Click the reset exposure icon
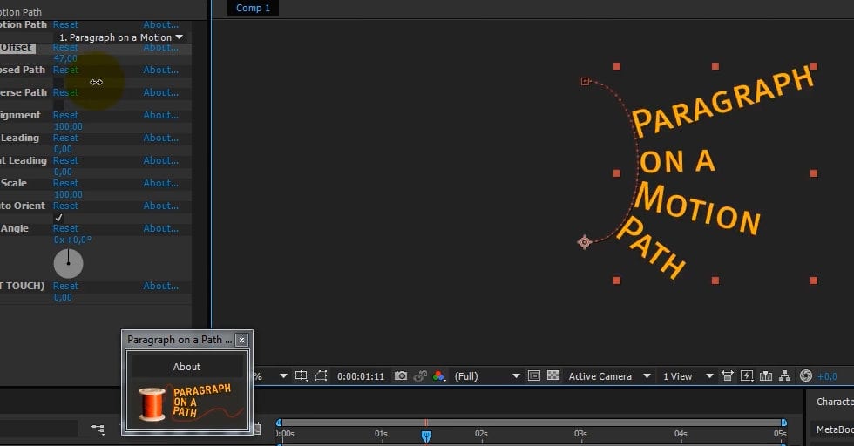854x446 pixels. click(806, 376)
